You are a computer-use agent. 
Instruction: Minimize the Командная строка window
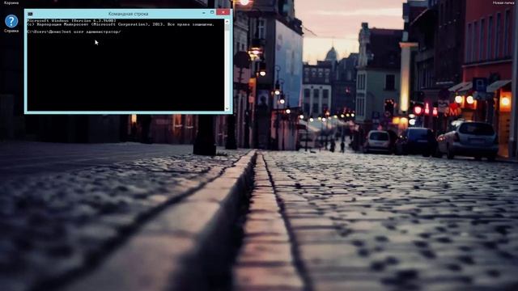[203, 13]
